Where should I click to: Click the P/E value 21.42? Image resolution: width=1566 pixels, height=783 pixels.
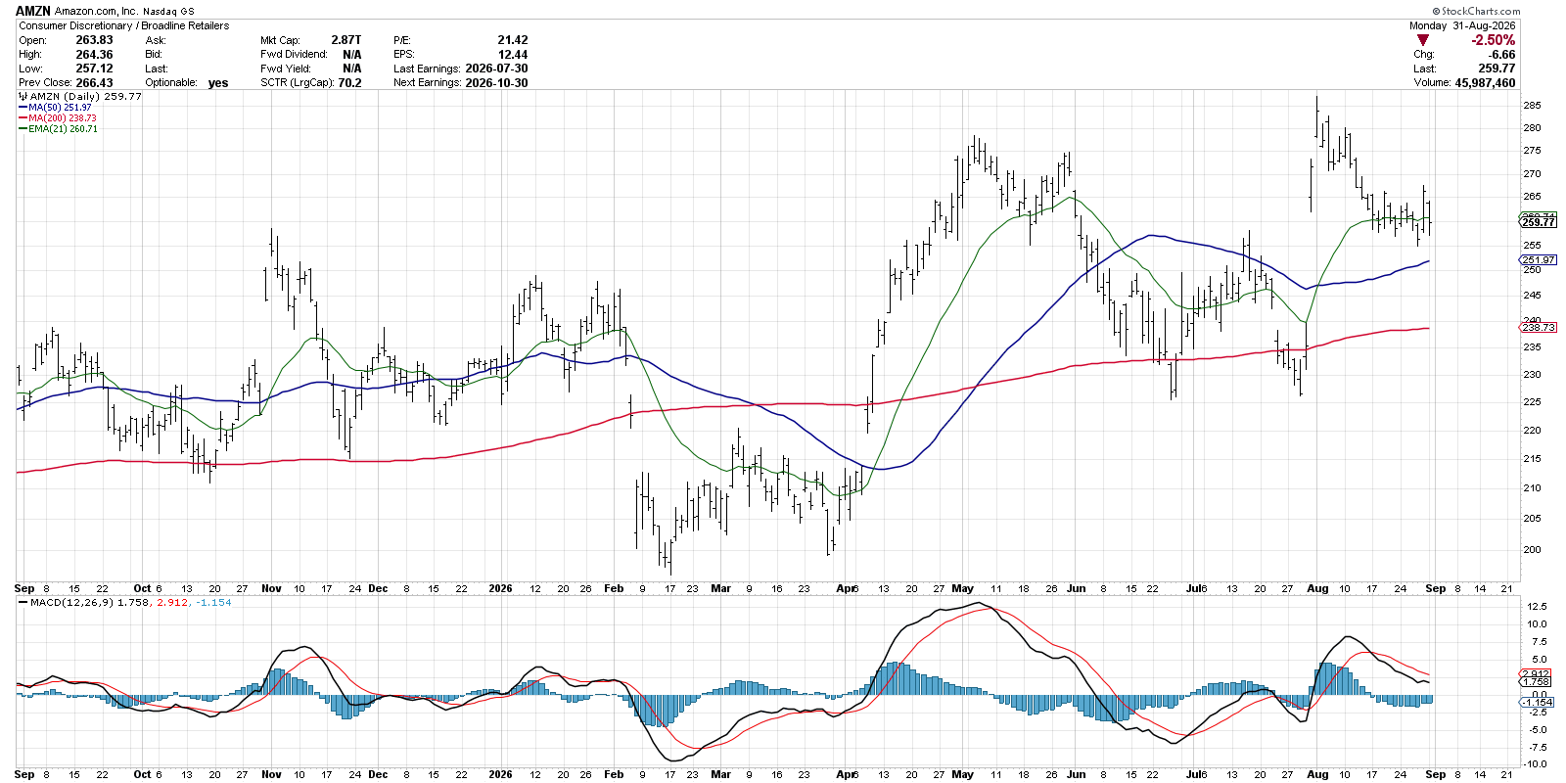[x=513, y=40]
